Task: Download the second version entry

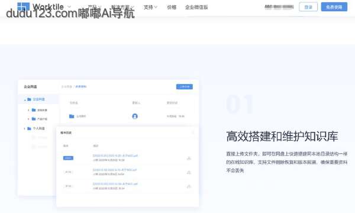Action: (x=189, y=172)
